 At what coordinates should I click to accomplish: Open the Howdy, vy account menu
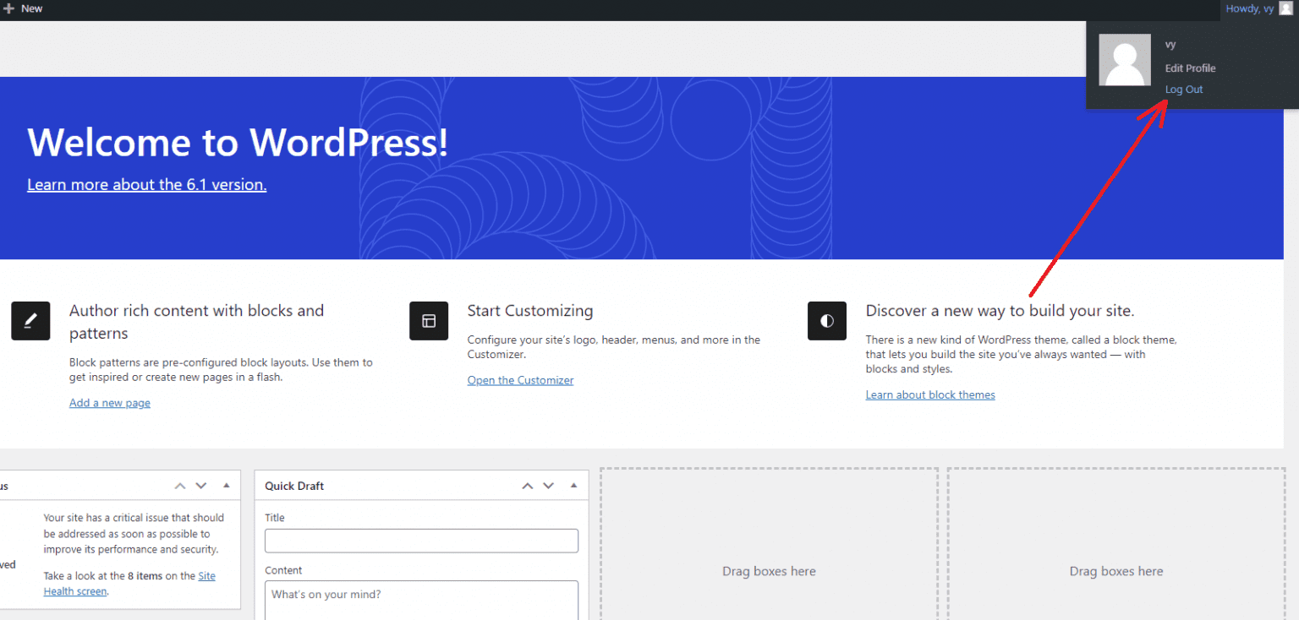tap(1249, 8)
